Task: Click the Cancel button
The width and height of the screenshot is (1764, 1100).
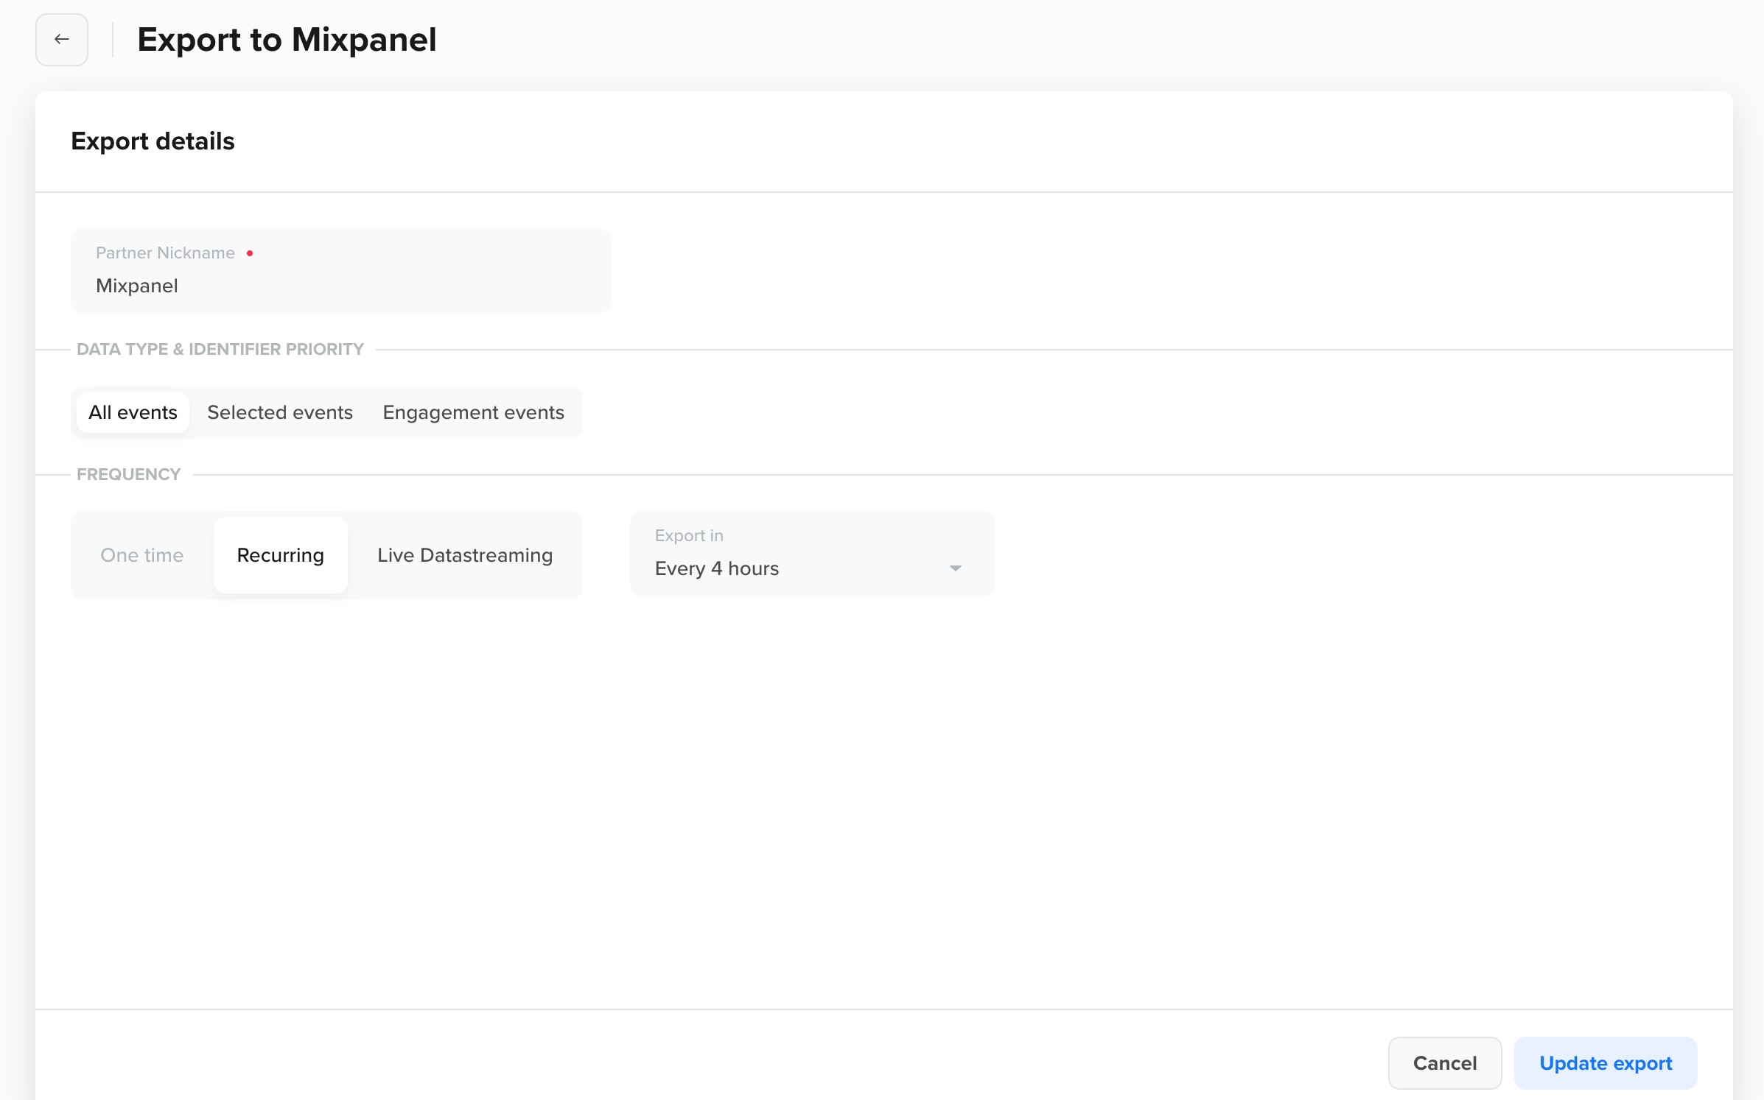Action: coord(1445,1063)
